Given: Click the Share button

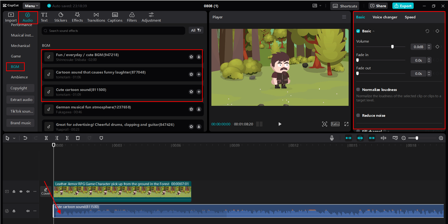Looking at the screenshot, I should click(x=378, y=6).
